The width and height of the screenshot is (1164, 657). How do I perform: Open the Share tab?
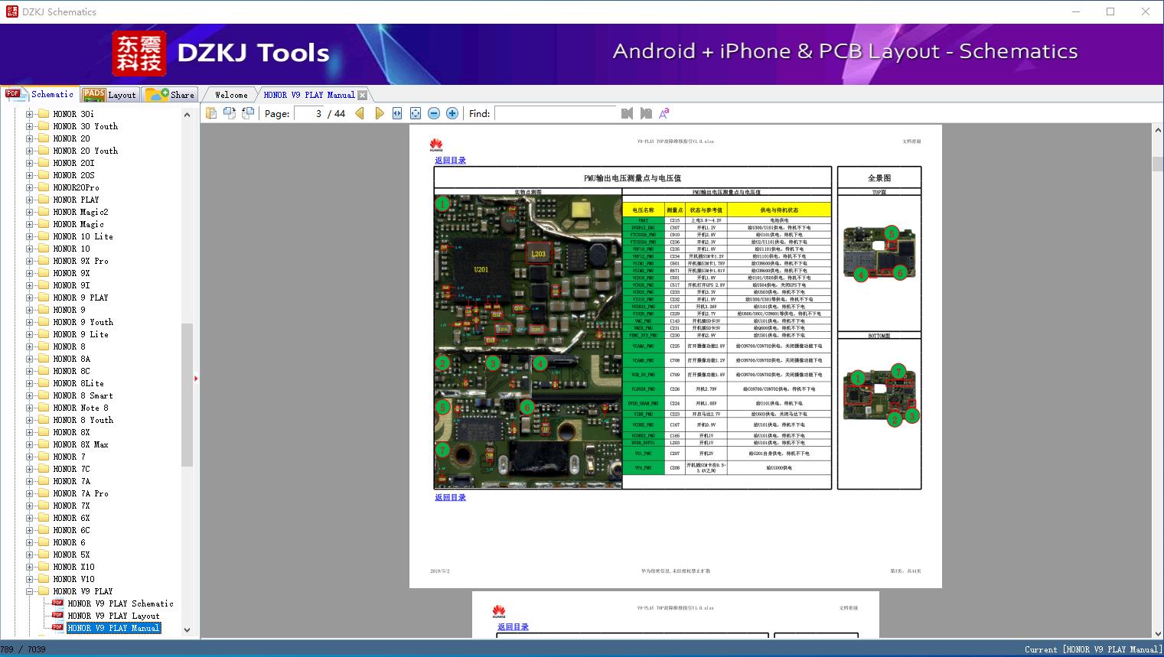170,95
